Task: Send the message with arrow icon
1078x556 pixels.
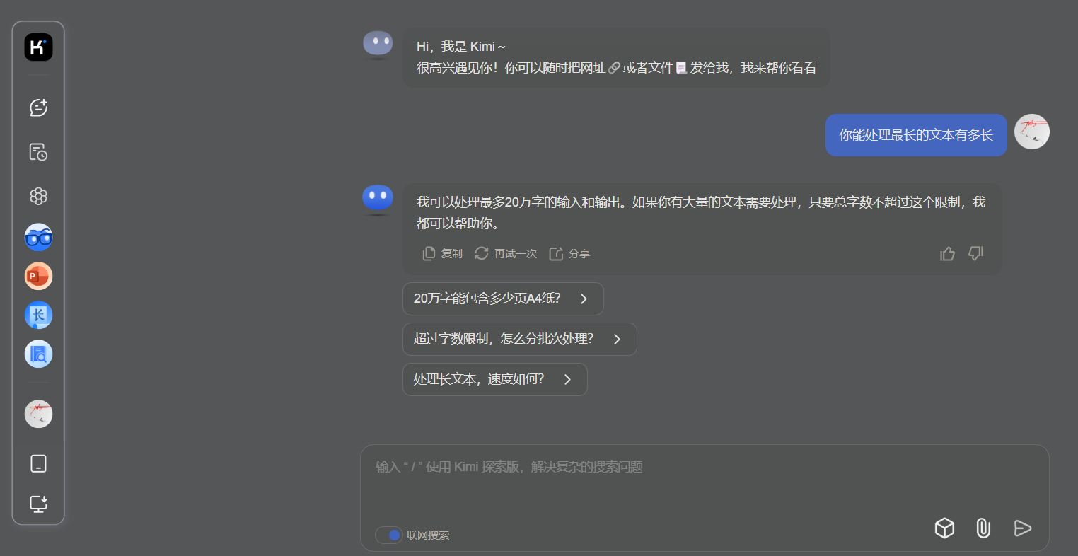Action: pos(1022,528)
